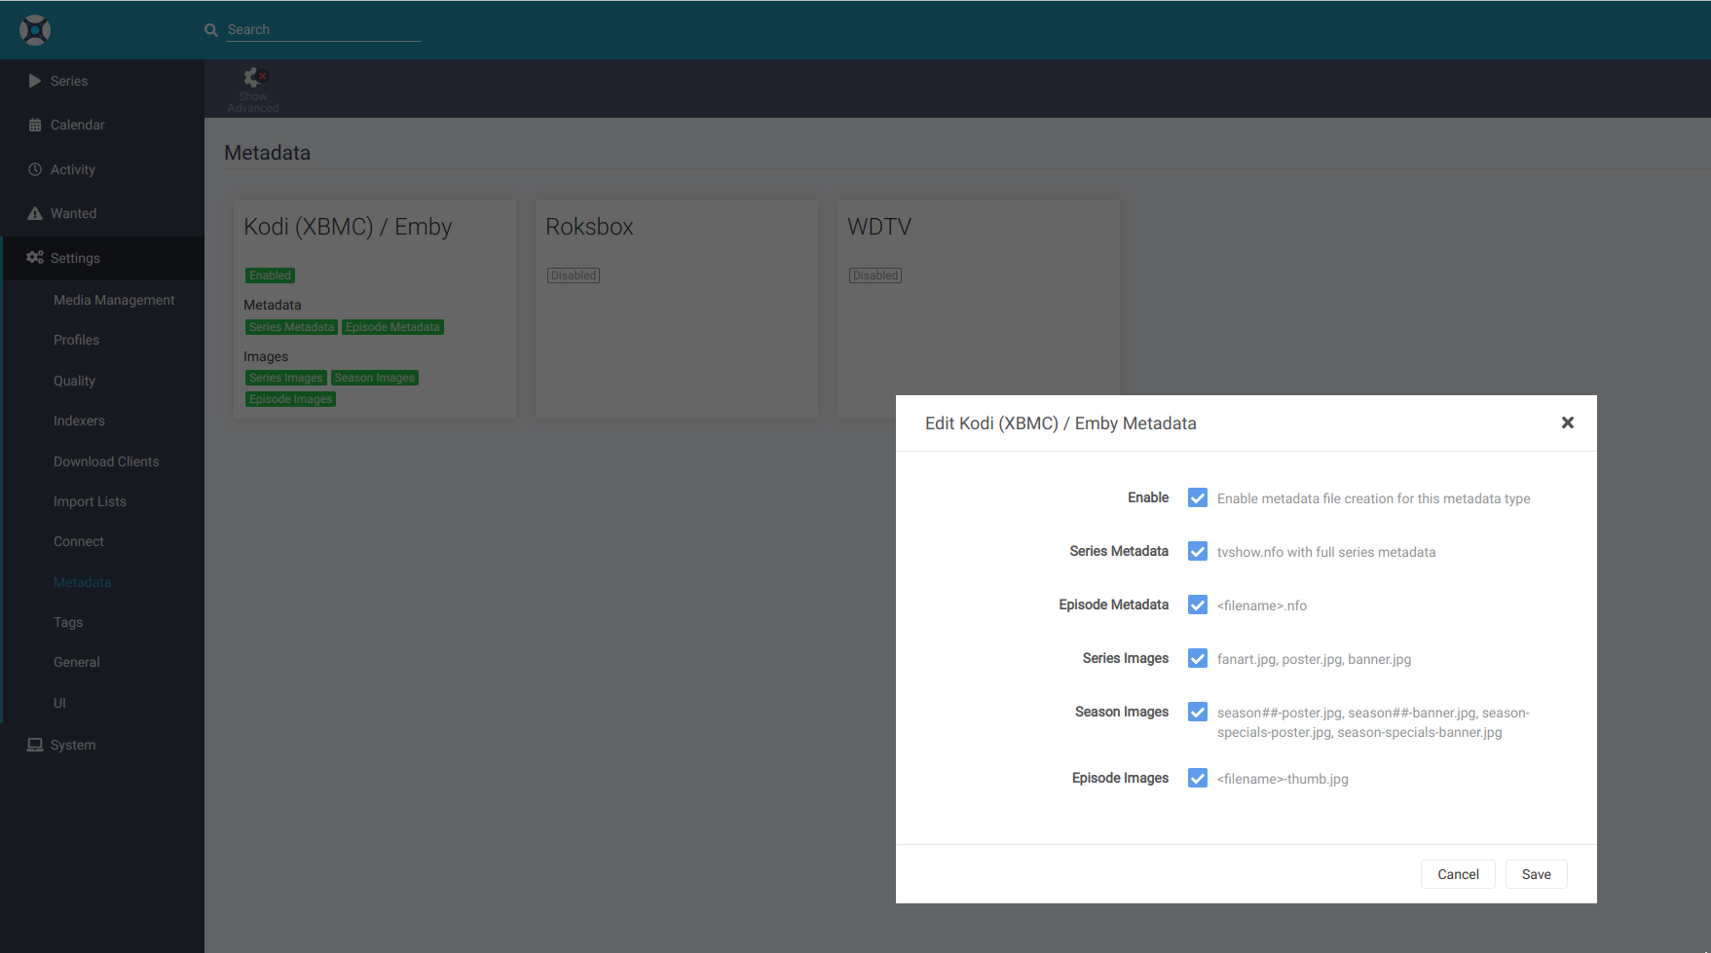Image resolution: width=1711 pixels, height=953 pixels.
Task: Focus the Search input field
Action: click(x=322, y=30)
